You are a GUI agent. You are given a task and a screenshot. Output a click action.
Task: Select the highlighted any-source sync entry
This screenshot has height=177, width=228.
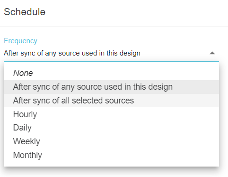pyautogui.click(x=111, y=87)
